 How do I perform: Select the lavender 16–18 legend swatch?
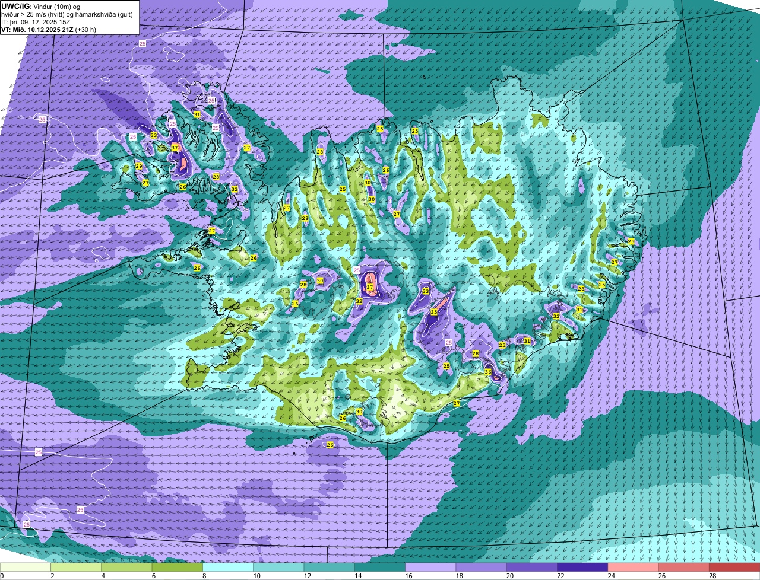pyautogui.click(x=430, y=567)
